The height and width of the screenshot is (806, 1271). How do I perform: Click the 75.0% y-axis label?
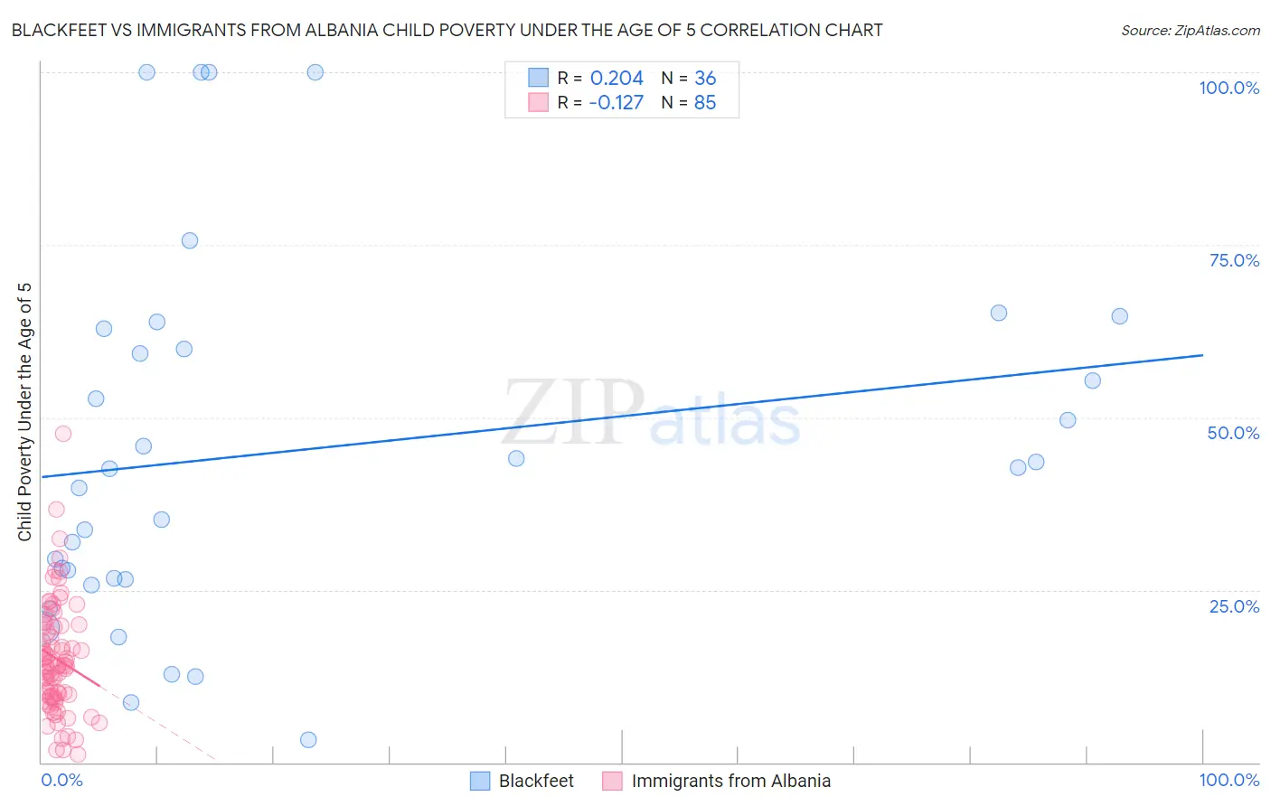(1234, 260)
